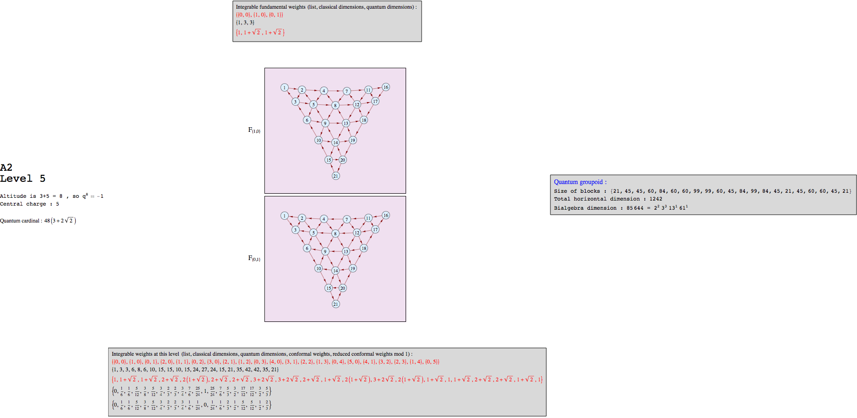Click the 'Level 5' heading
This screenshot has height=418, width=857.
tap(23, 179)
